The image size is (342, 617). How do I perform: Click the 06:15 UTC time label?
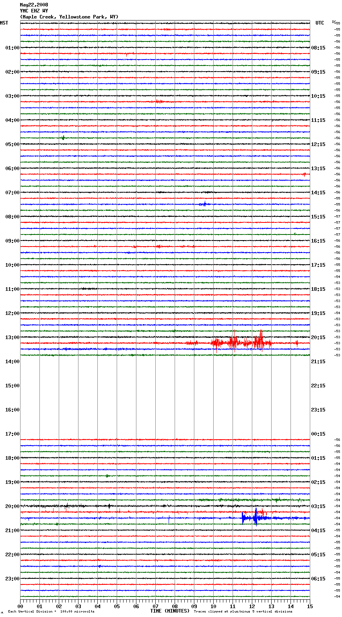318,579
